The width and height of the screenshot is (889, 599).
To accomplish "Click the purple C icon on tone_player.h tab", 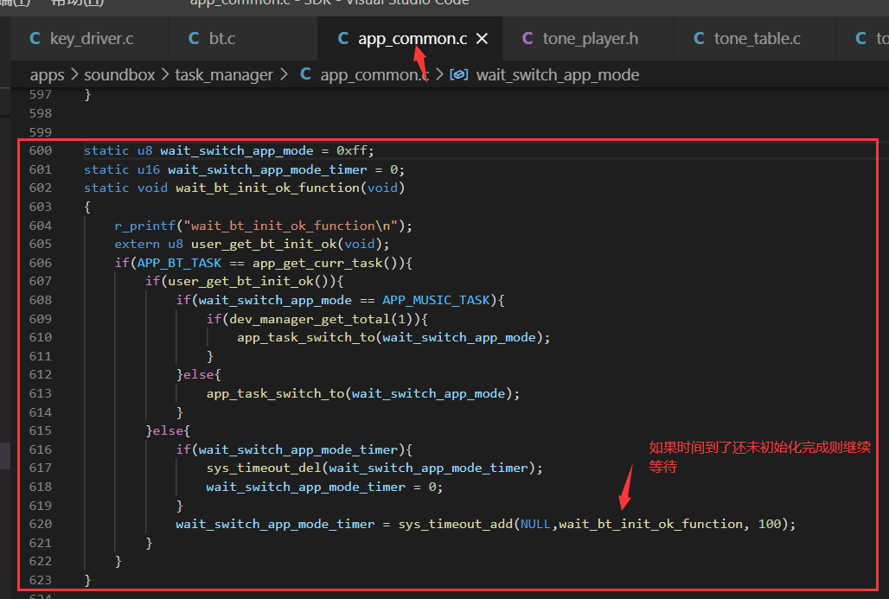I will [x=528, y=39].
